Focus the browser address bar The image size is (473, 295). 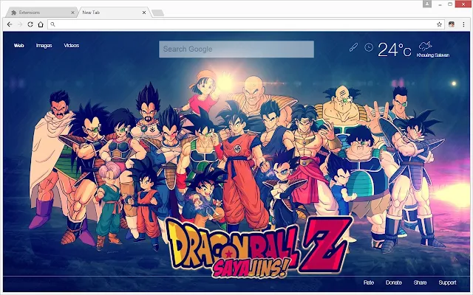coord(245,24)
